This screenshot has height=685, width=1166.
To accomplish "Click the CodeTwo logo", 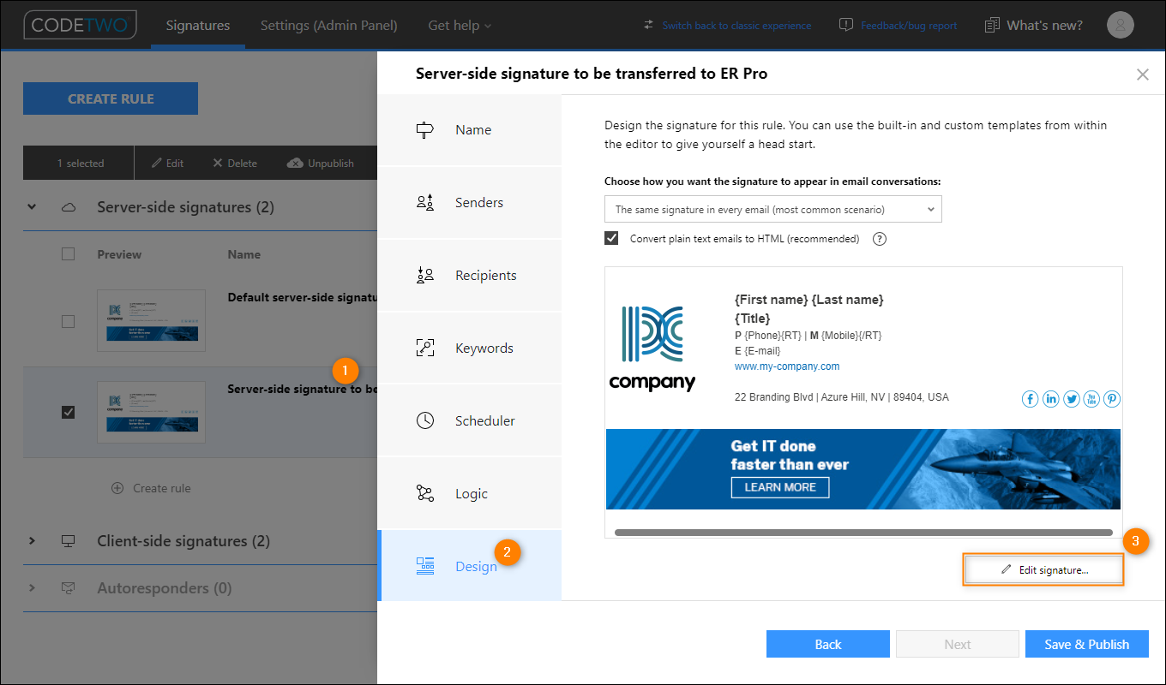I will pos(80,25).
